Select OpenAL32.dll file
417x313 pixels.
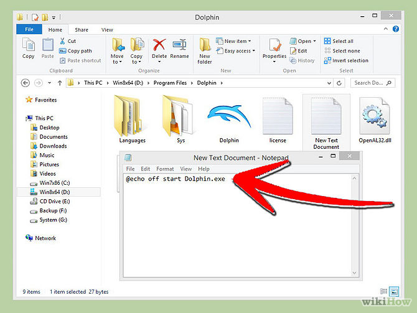click(375, 120)
